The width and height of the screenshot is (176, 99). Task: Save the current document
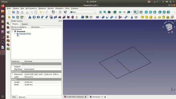[18, 12]
